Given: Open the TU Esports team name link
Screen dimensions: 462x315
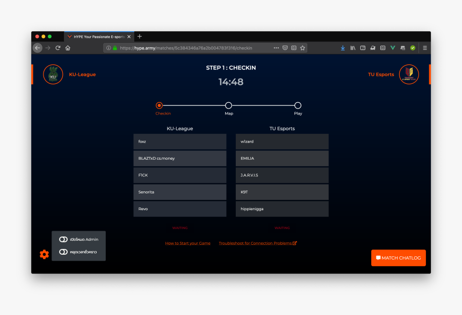Looking at the screenshot, I should pos(381,74).
